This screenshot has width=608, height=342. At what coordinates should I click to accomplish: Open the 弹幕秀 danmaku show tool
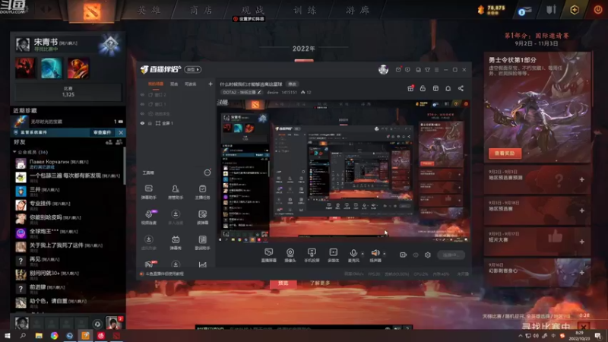[176, 242]
